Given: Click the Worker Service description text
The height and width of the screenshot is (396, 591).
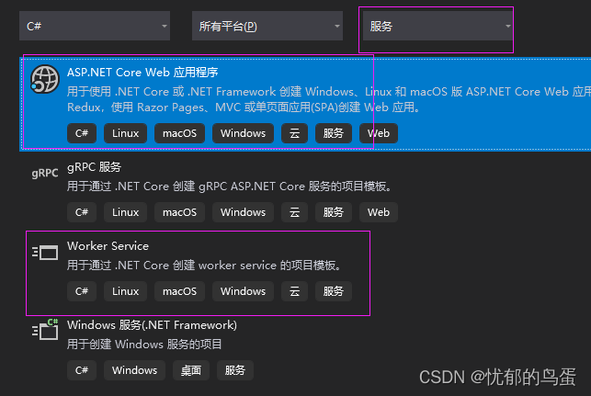Looking at the screenshot, I should (204, 266).
